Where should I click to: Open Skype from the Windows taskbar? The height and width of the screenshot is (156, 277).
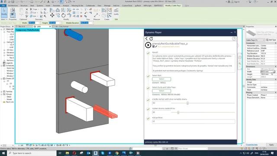[103, 153]
